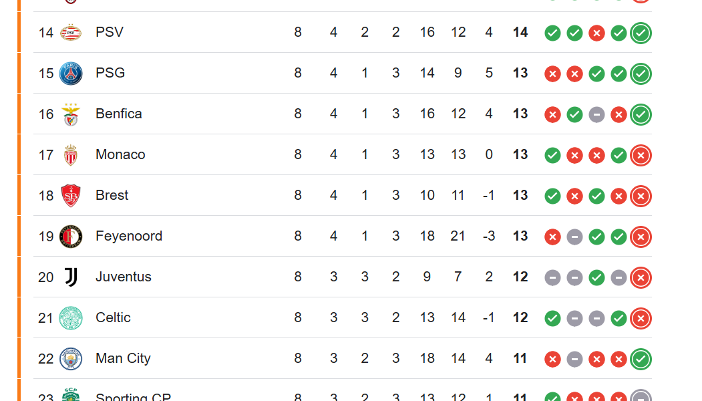Click Juventus's green win form indicator

(597, 278)
